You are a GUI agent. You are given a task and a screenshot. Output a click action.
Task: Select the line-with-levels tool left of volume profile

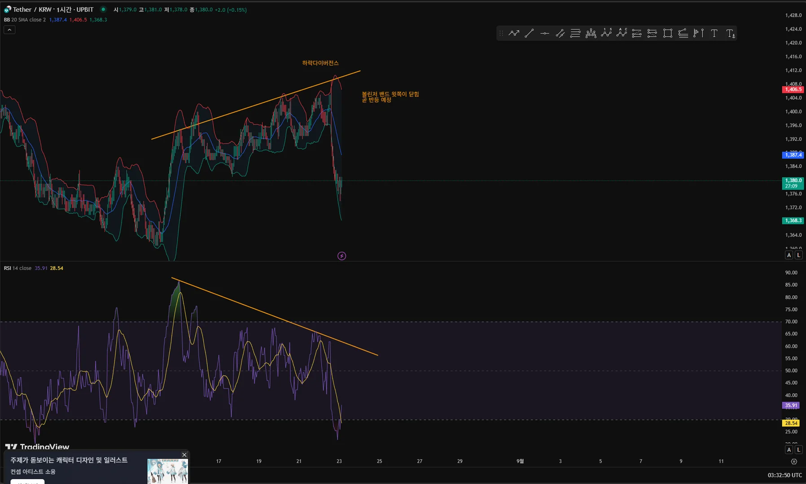click(x=683, y=33)
